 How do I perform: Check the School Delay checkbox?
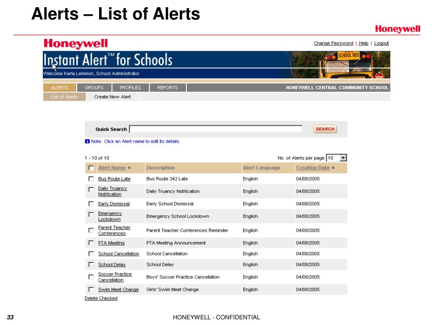point(91,264)
